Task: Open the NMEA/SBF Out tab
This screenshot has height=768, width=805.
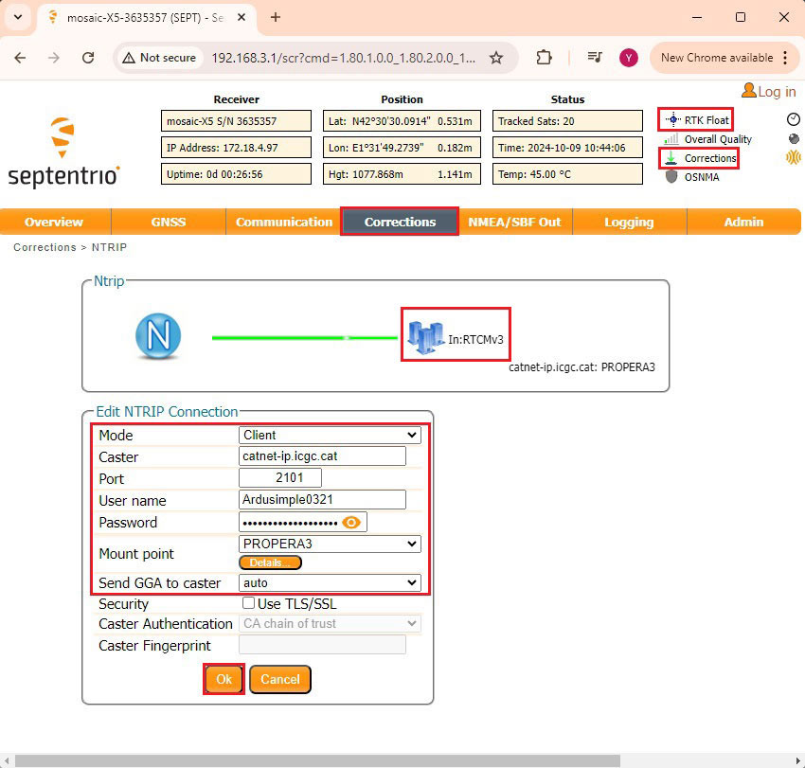Action: pyautogui.click(x=514, y=222)
